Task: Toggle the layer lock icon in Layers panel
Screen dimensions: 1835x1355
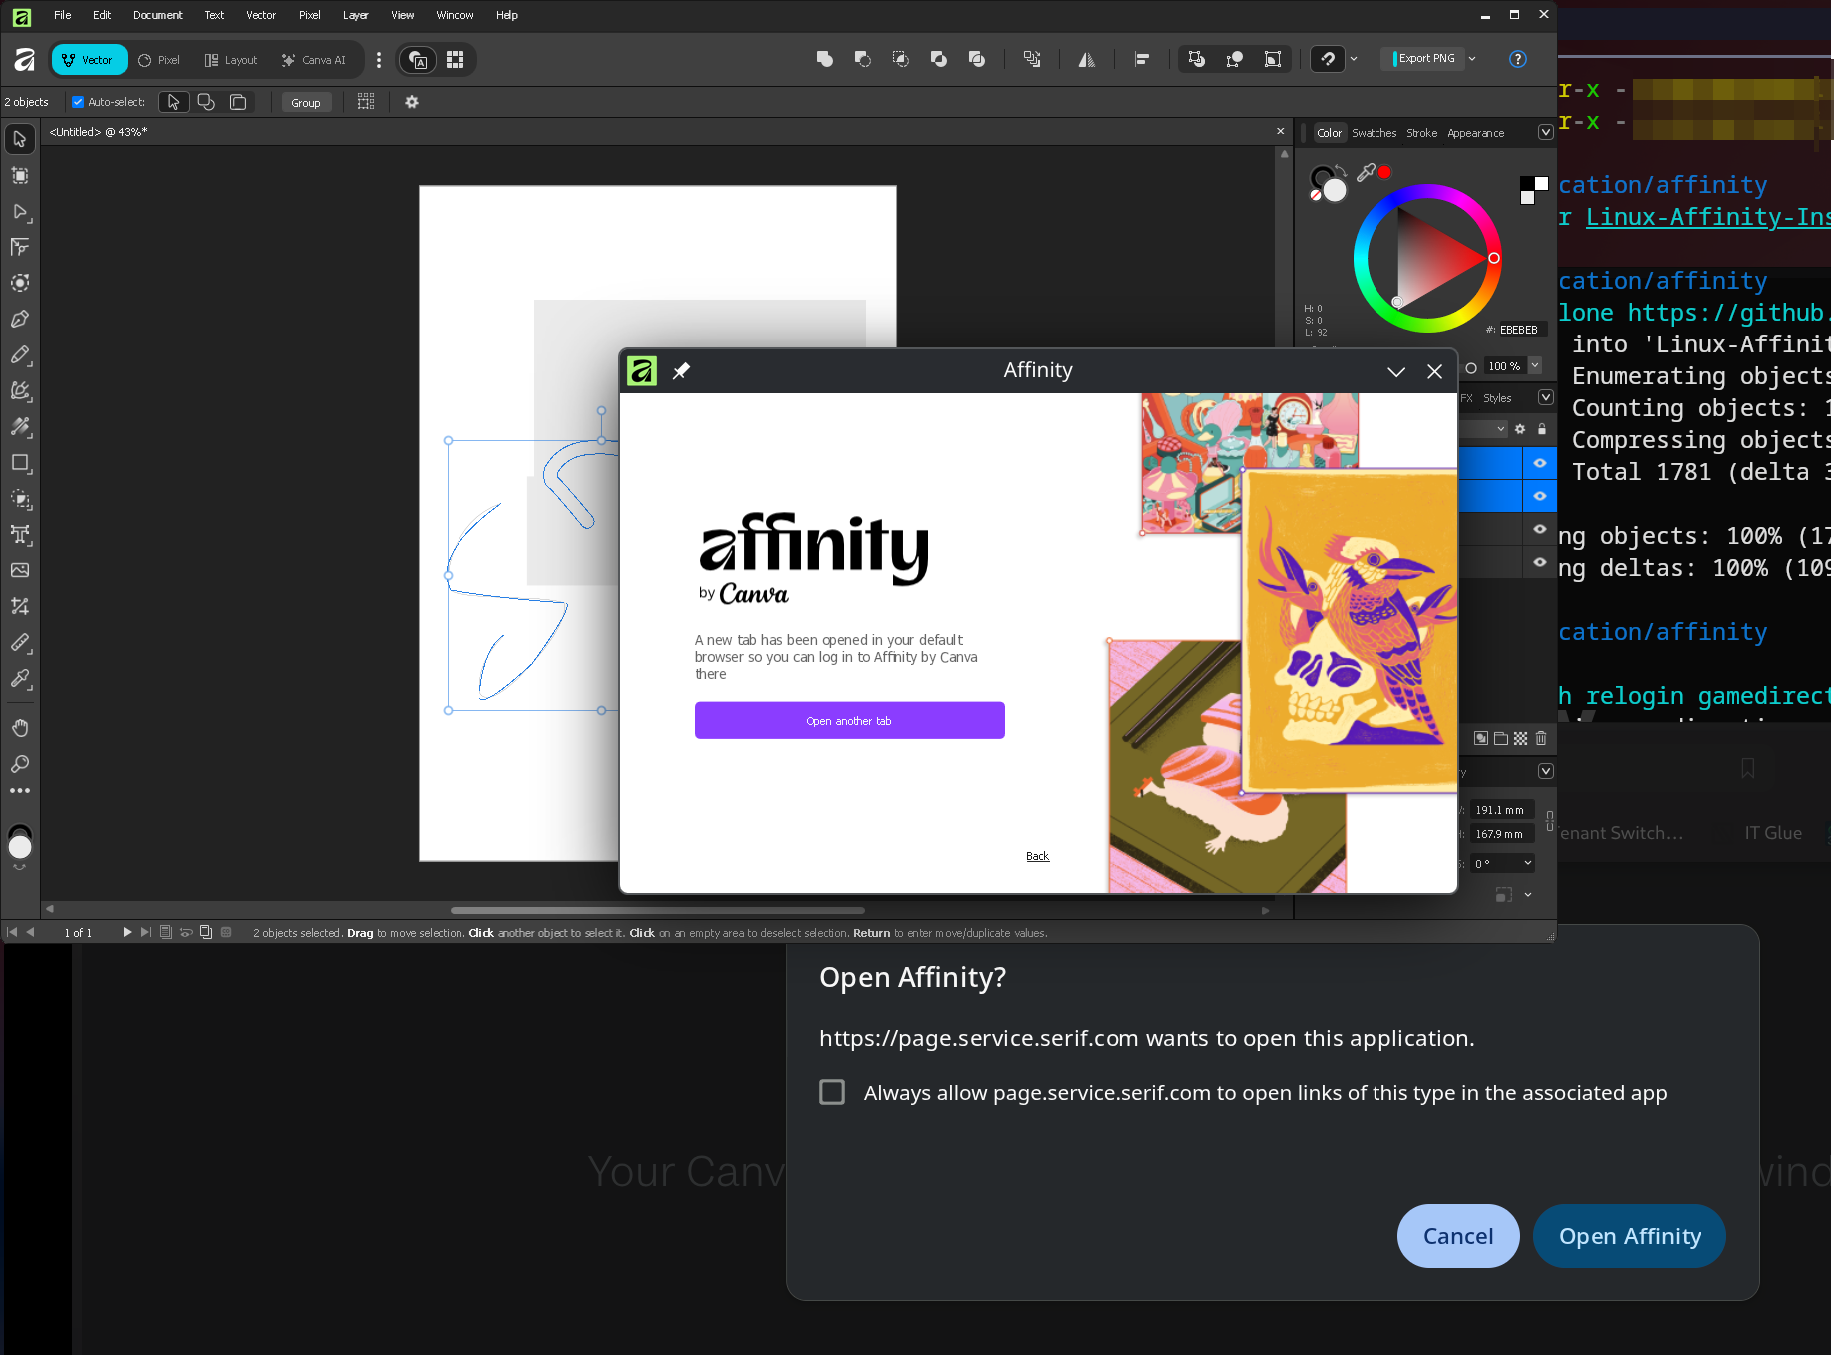Action: [1542, 429]
